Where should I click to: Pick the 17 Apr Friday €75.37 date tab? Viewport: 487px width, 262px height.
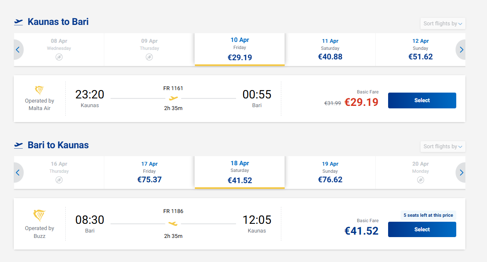pos(149,173)
